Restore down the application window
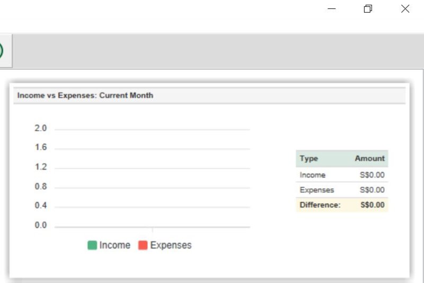The image size is (424, 283). point(368,8)
